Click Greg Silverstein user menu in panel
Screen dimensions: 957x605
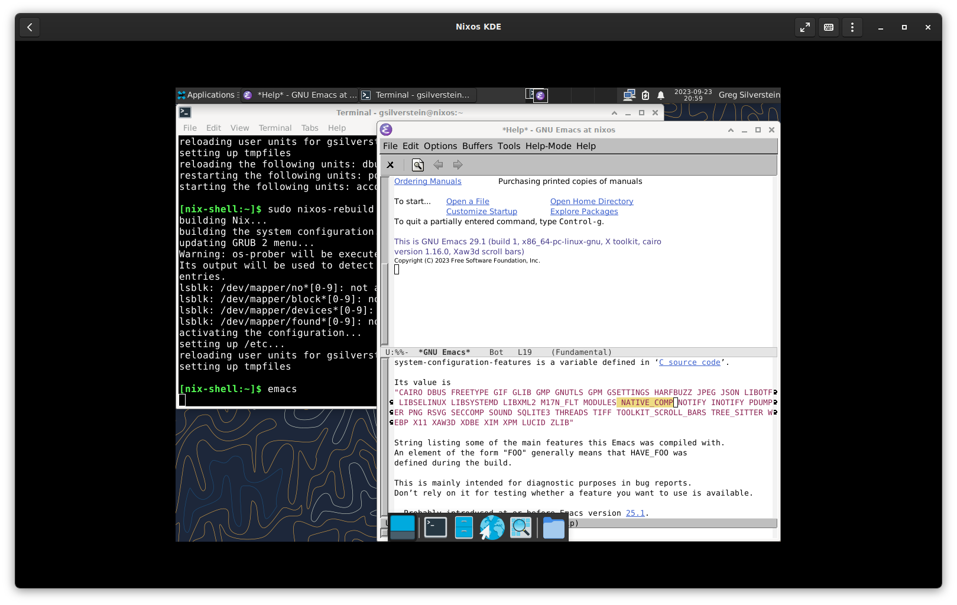tap(749, 95)
